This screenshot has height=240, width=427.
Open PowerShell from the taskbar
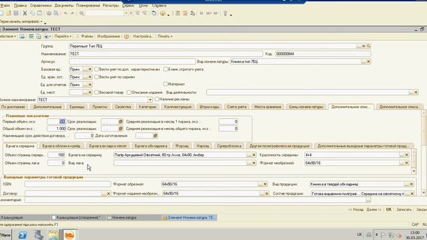coord(23,235)
